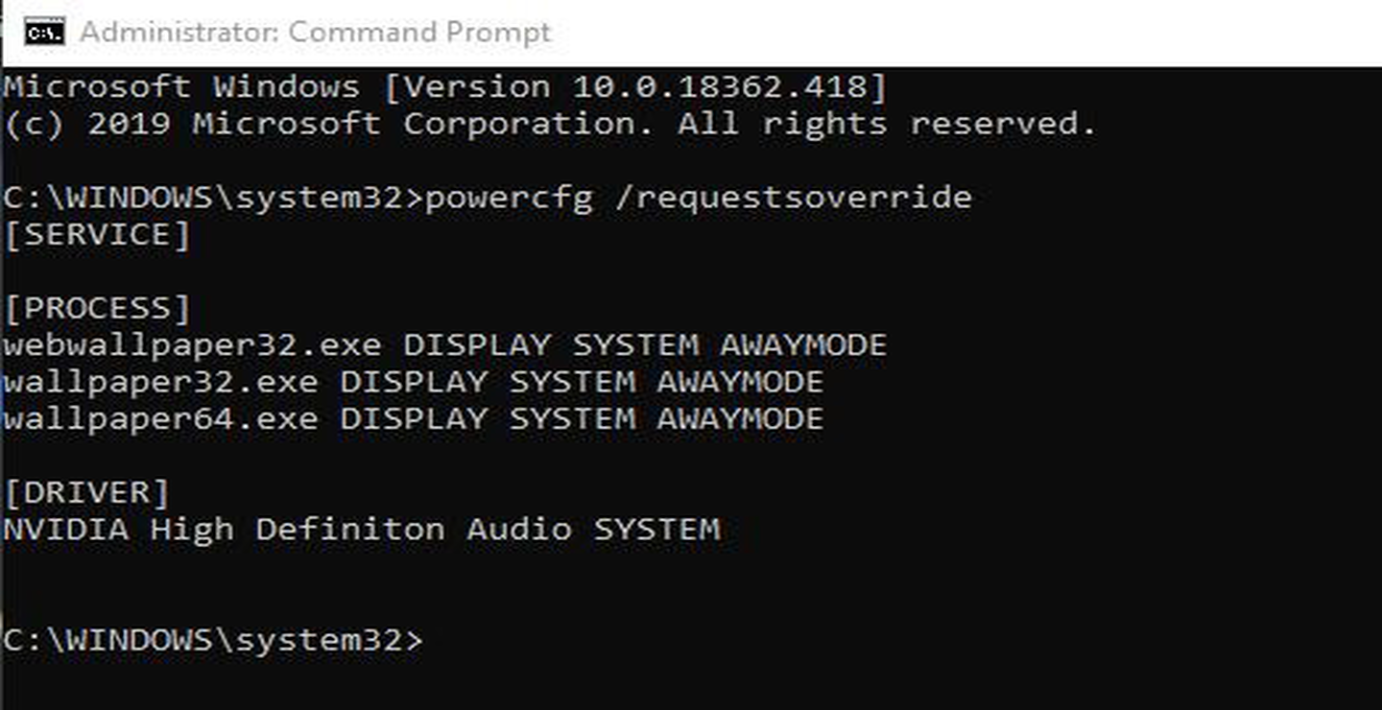The image size is (1382, 710).
Task: Click the [DRIVER] section header
Action: click(86, 493)
